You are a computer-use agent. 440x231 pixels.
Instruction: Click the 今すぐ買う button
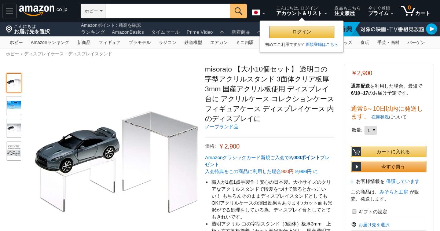click(x=389, y=166)
